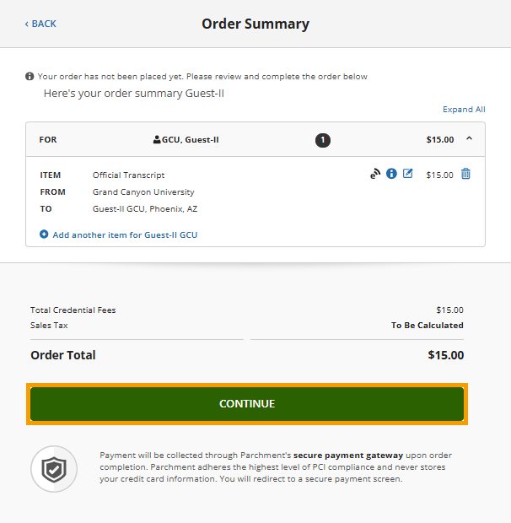Go back using the BACK link
Screen dimensions: 511x523
pyautogui.click(x=40, y=24)
